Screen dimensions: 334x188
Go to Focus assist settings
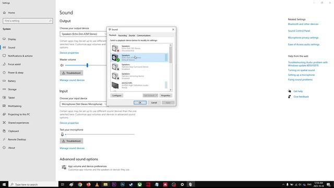(14, 64)
